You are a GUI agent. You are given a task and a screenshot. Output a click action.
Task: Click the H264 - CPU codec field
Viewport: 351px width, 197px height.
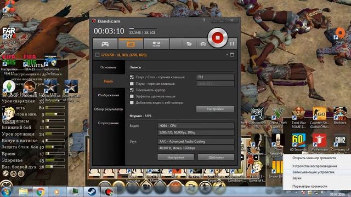(196, 126)
